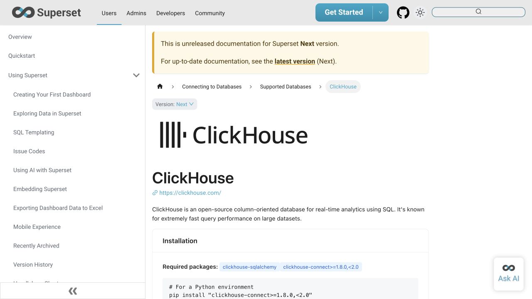This screenshot has height=299, width=532.
Task: Open Overview in the sidebar
Action: (x=20, y=37)
